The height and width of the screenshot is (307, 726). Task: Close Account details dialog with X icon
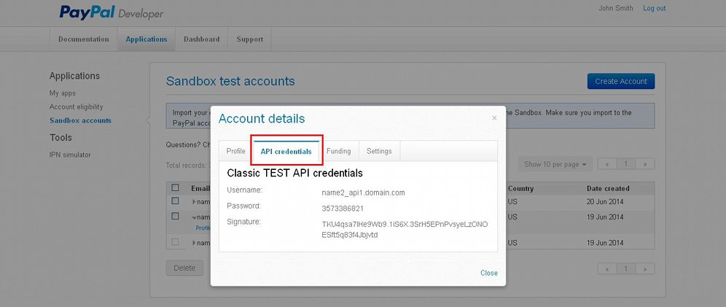pyautogui.click(x=494, y=118)
